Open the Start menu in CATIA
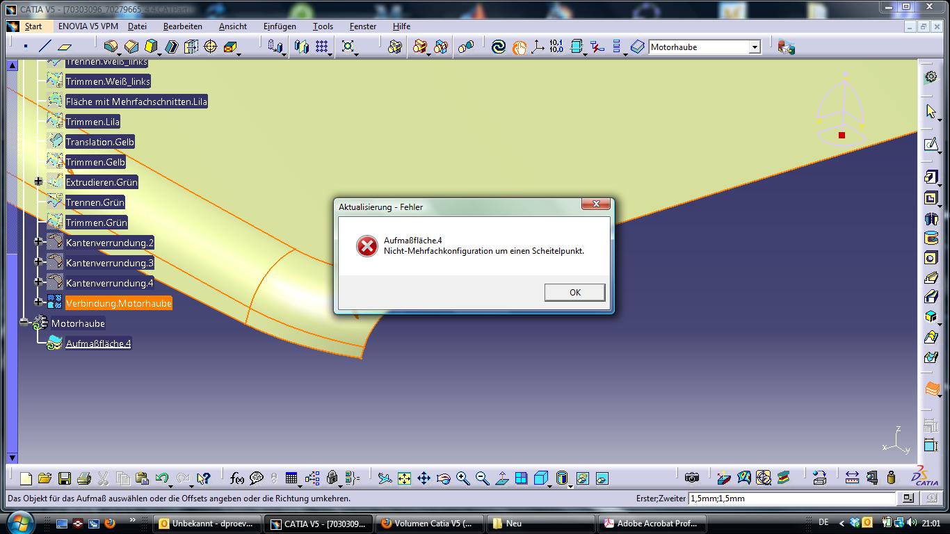950x534 pixels. pos(33,26)
